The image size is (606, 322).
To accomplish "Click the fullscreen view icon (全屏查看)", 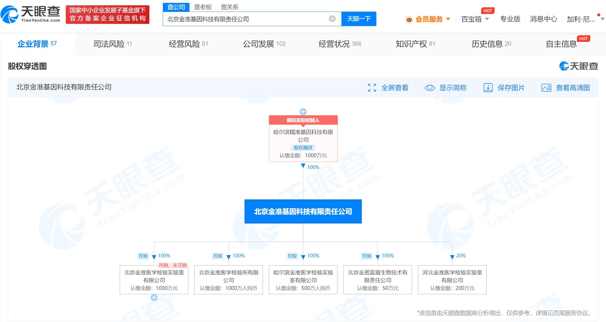I will click(x=372, y=88).
